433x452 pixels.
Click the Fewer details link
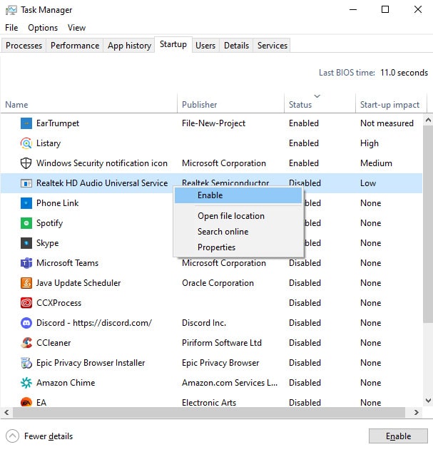tap(49, 436)
